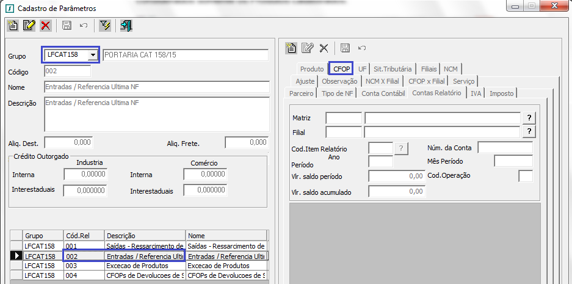Click the Cod.Operação field
572x284 pixels.
tap(526, 175)
